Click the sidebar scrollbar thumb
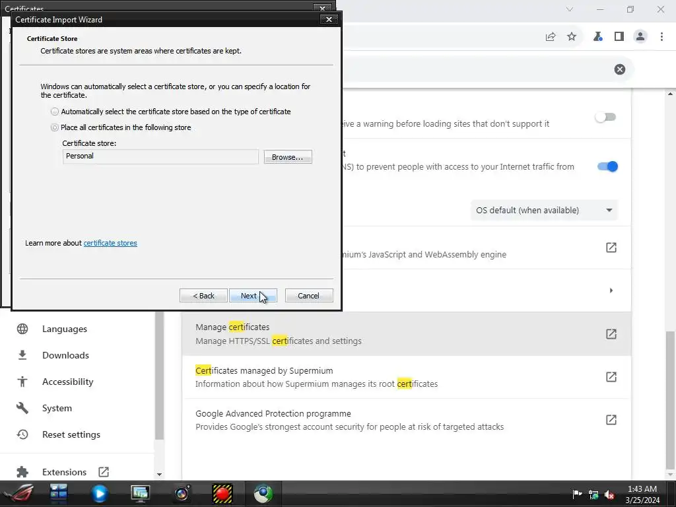This screenshot has width=676, height=507. point(159,375)
